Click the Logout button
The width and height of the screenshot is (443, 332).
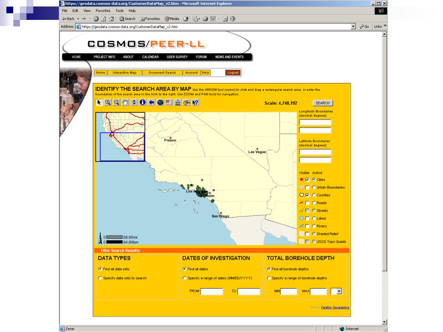(x=233, y=73)
